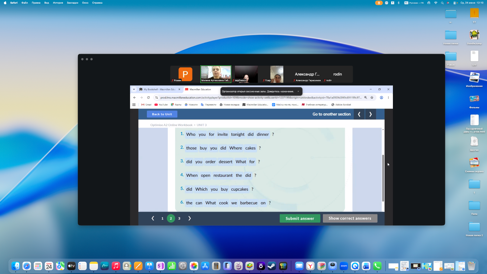The width and height of the screenshot is (487, 274).
Task: Open the Закладки menu
Action: pyautogui.click(x=73, y=3)
